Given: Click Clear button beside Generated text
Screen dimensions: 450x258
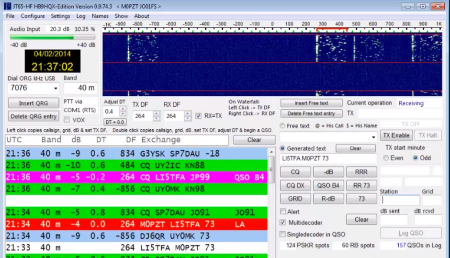Looking at the screenshot, I should point(355,148).
